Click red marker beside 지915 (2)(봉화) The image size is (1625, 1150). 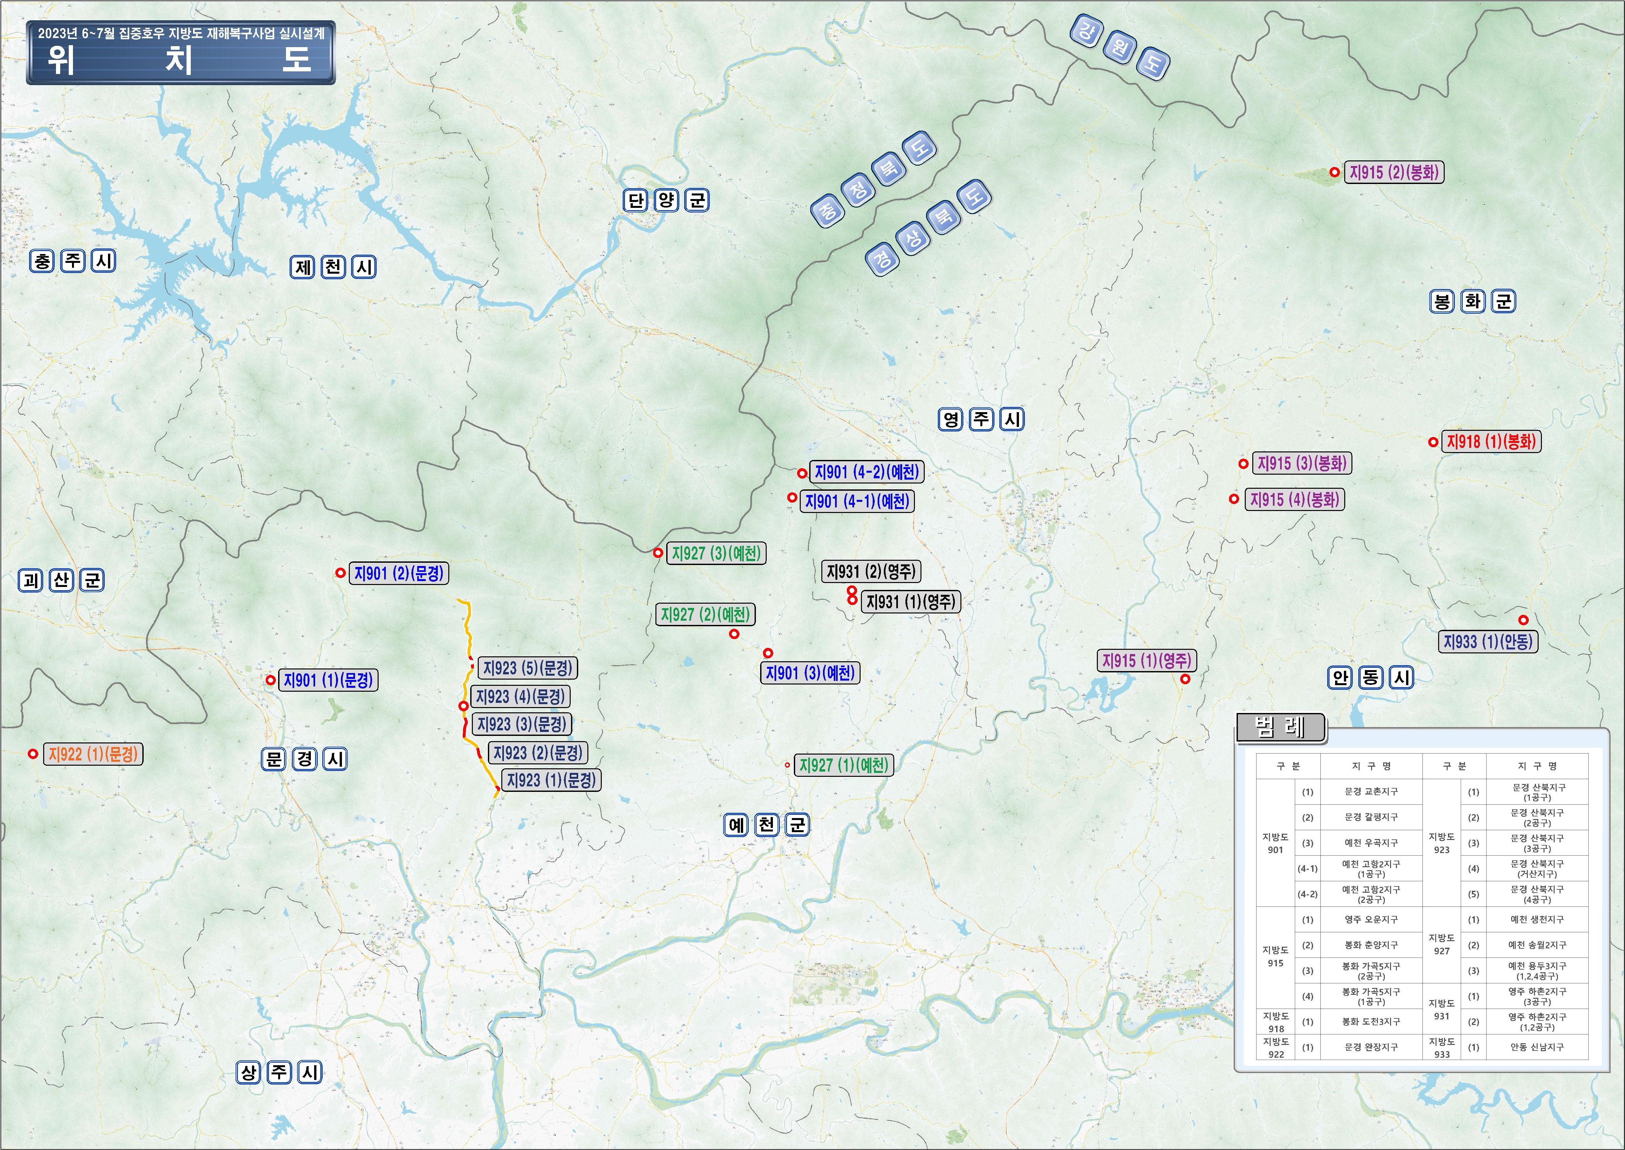click(1334, 172)
